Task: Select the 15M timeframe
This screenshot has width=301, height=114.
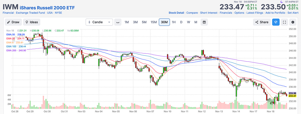Action: point(154,22)
